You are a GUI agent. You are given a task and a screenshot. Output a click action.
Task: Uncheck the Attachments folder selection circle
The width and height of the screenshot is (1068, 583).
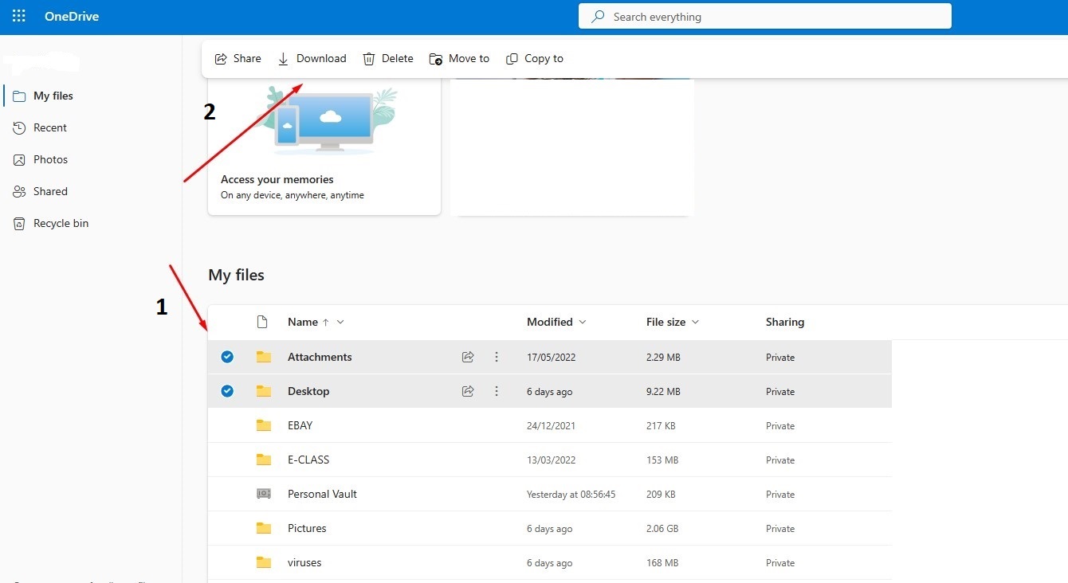227,357
